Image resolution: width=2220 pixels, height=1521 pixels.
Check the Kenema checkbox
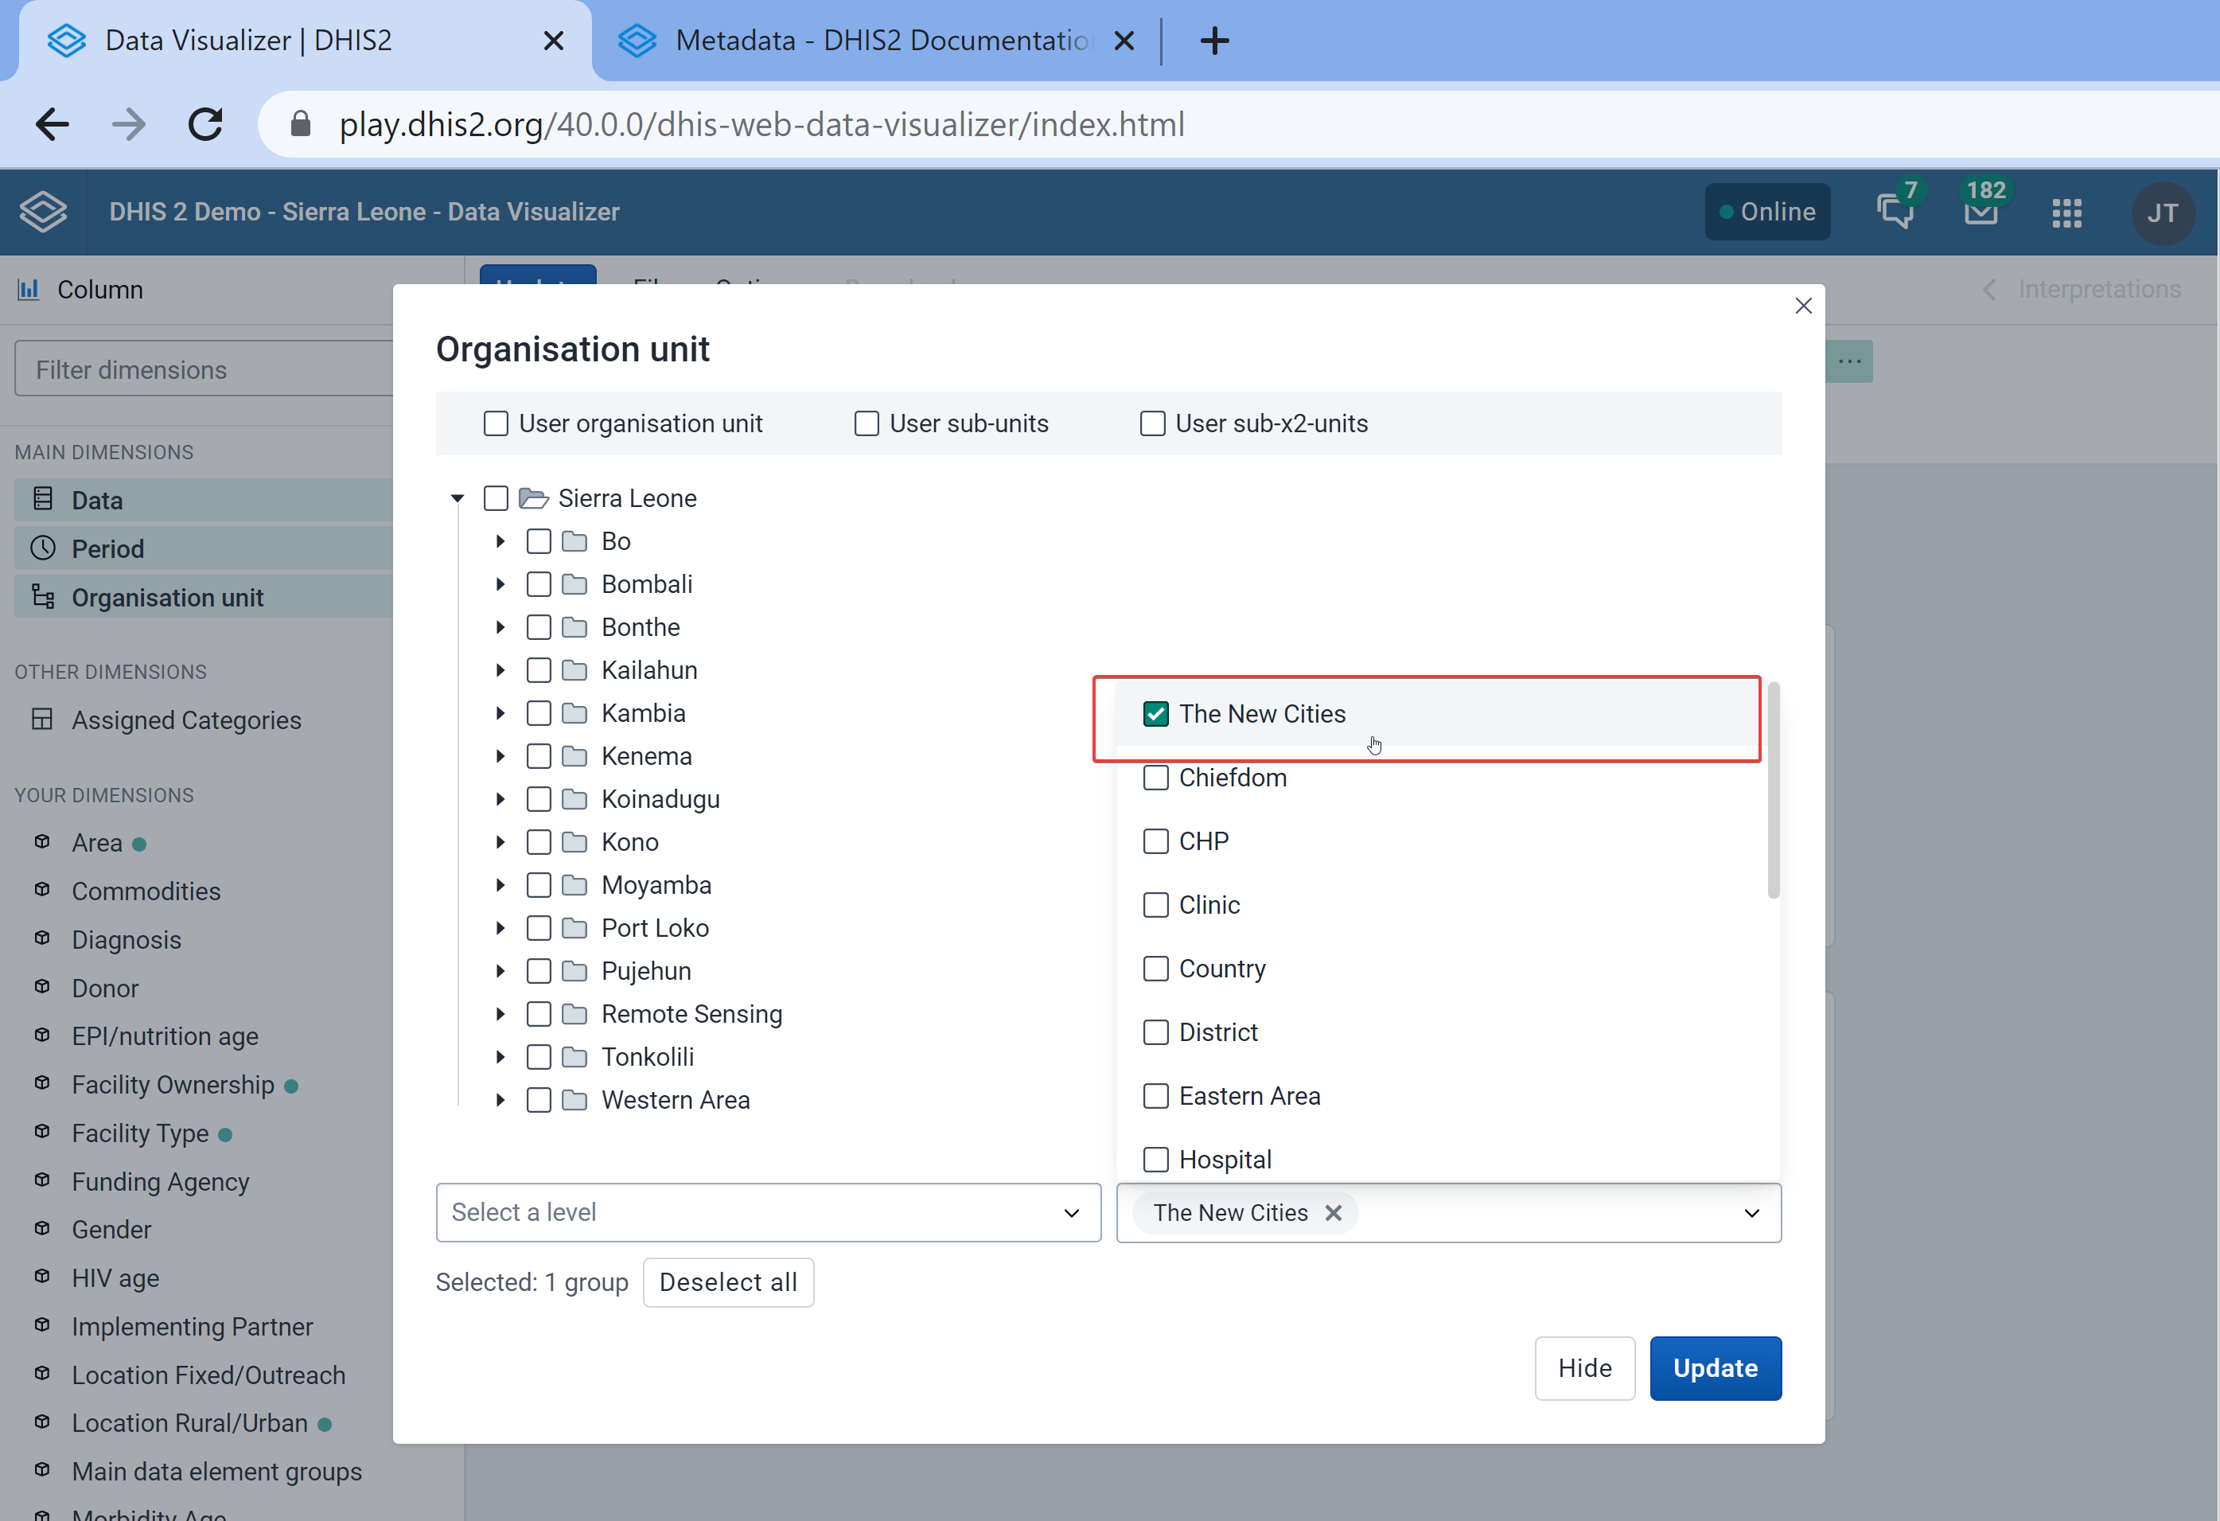point(539,755)
